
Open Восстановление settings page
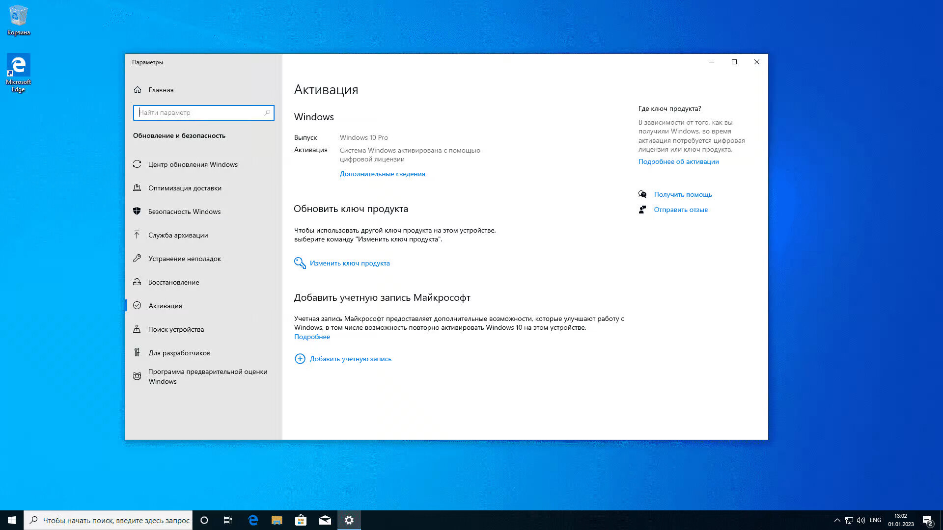[x=173, y=282]
